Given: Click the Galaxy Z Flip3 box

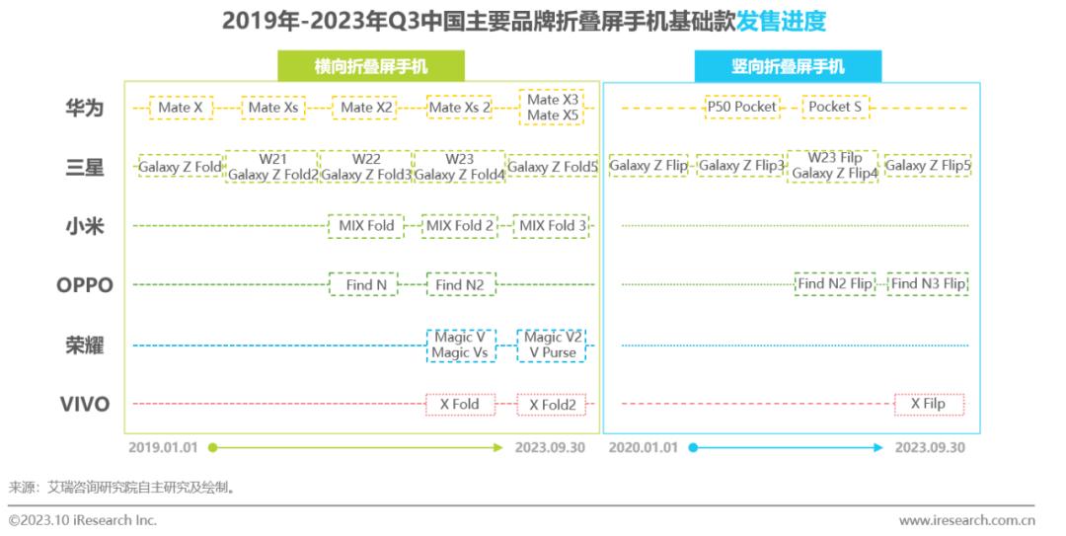Looking at the screenshot, I should pos(741,165).
